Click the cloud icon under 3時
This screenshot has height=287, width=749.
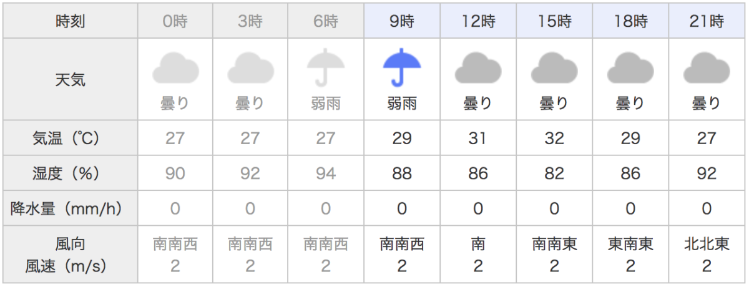pos(250,68)
